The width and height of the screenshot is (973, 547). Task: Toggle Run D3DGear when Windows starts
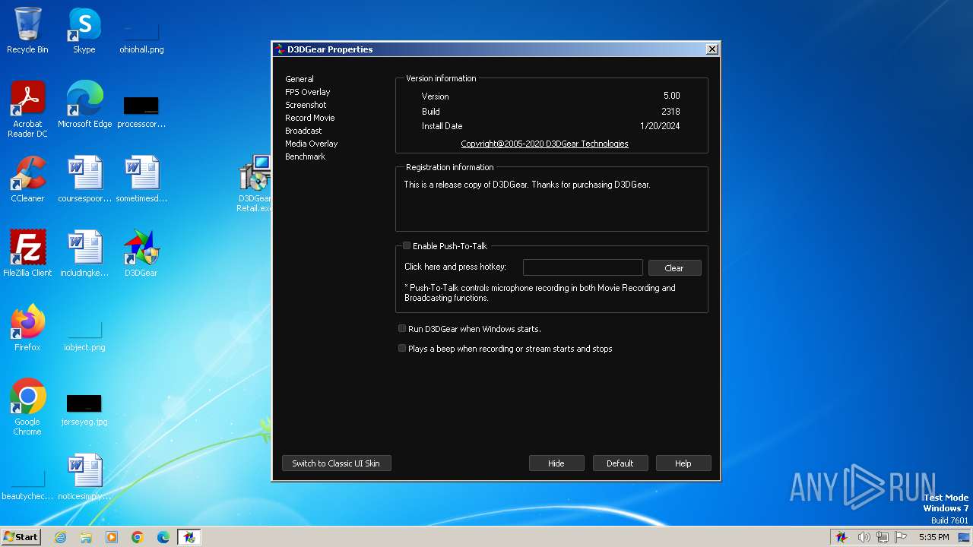pyautogui.click(x=402, y=329)
